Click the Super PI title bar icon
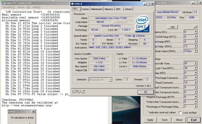This screenshot has height=124, width=202. coord(3,3)
